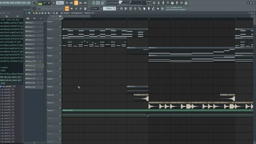Click the plus button beside Pattern 11 selector
This screenshot has height=144, width=256.
117,9
